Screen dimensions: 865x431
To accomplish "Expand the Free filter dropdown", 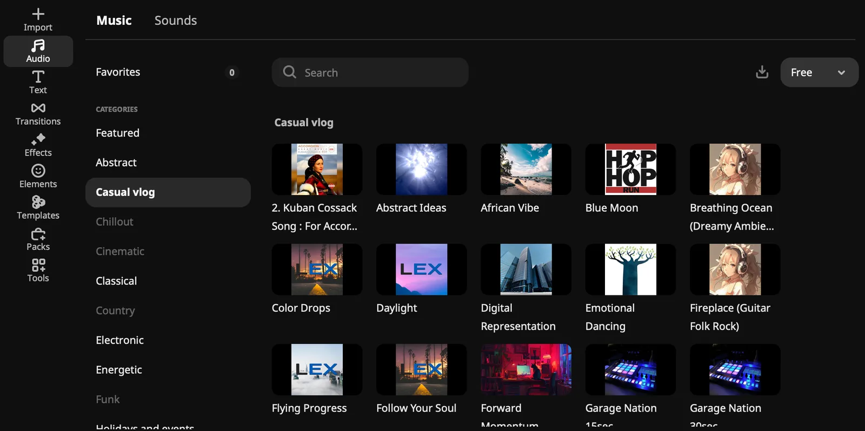I will (x=819, y=72).
